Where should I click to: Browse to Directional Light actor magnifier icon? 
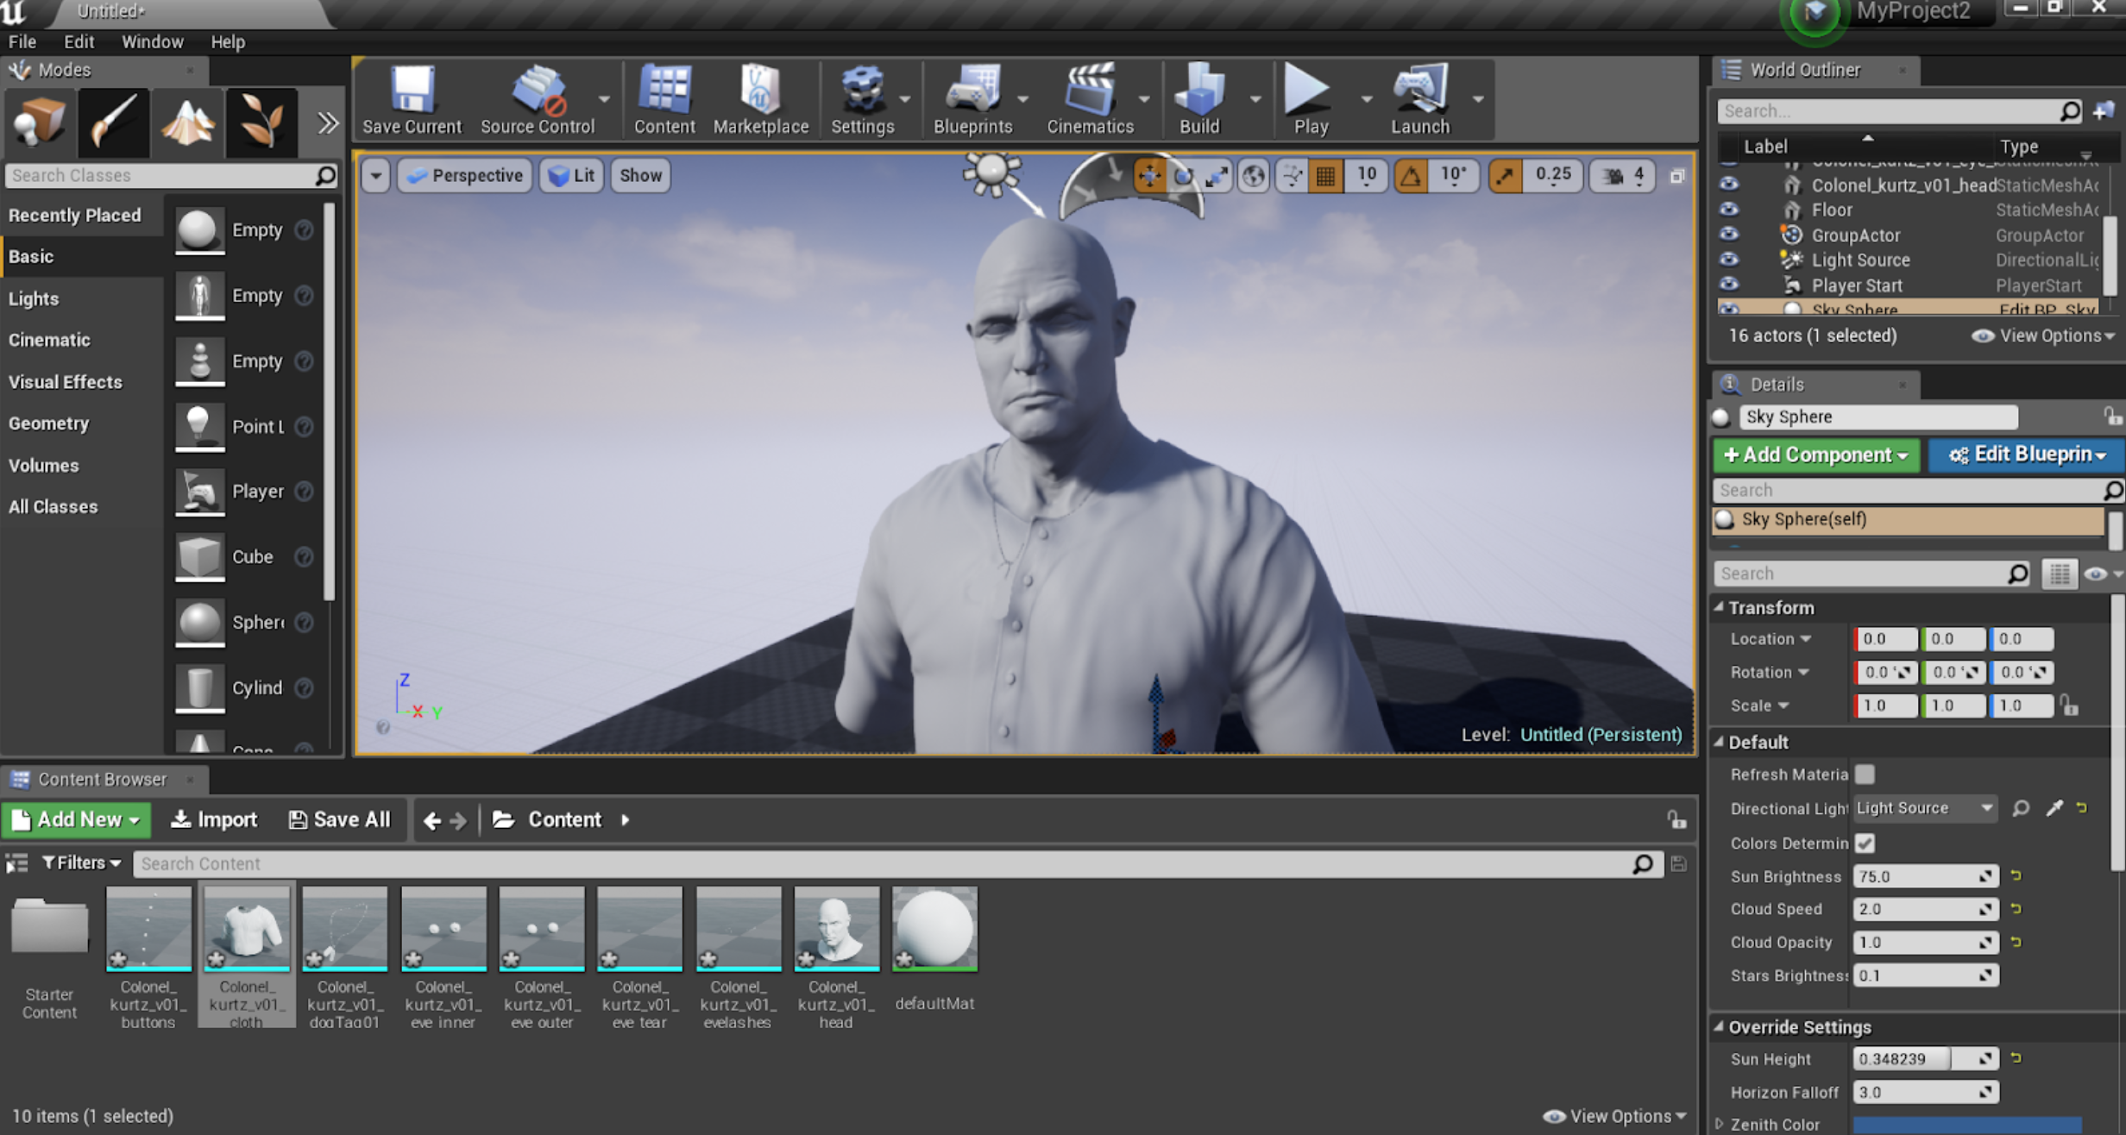(2020, 808)
